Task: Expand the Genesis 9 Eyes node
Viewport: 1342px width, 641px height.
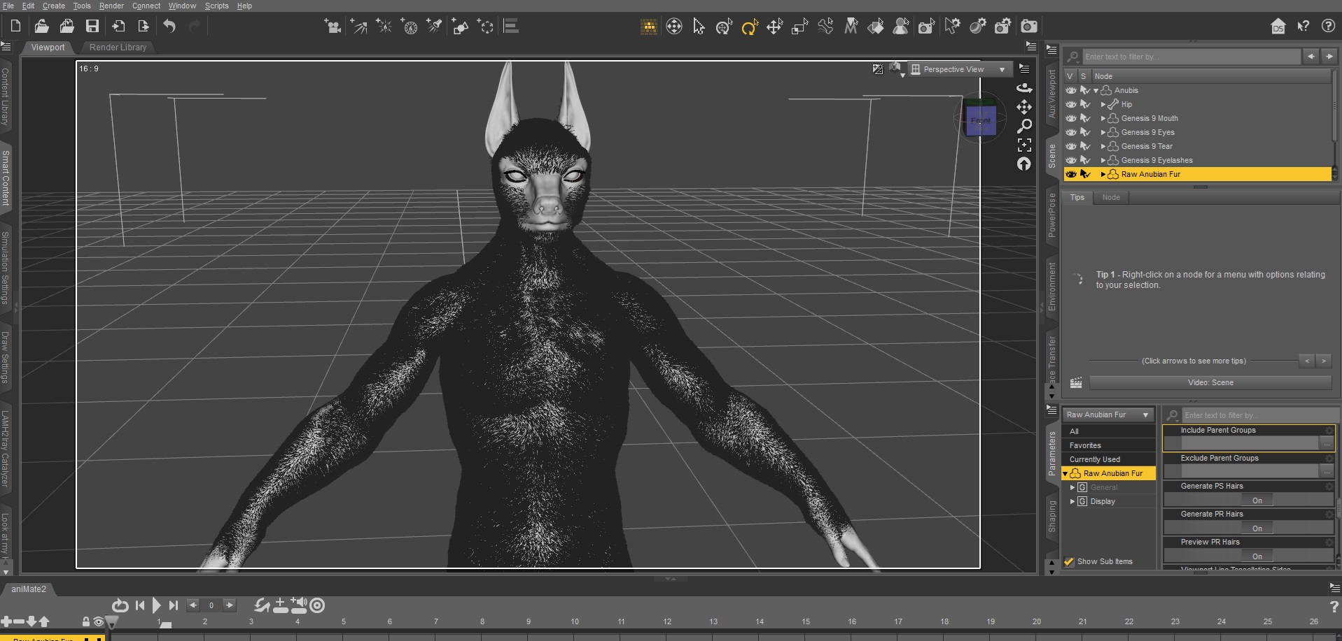Action: [x=1103, y=133]
